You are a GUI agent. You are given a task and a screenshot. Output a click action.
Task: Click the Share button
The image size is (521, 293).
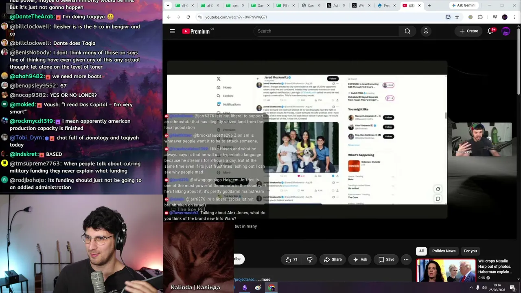[333, 259]
